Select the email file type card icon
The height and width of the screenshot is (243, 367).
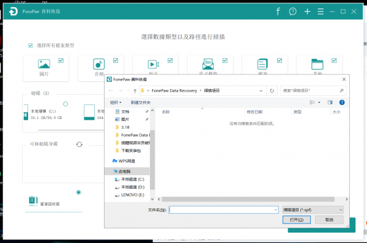(208, 63)
